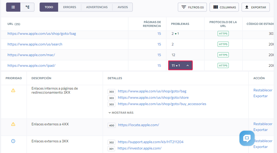Click the PROBLEMAS column header
This screenshot has width=277, height=153.
coord(180,24)
